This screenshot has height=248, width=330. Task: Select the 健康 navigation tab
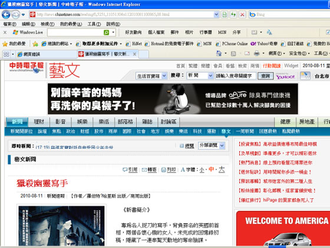click(285, 122)
